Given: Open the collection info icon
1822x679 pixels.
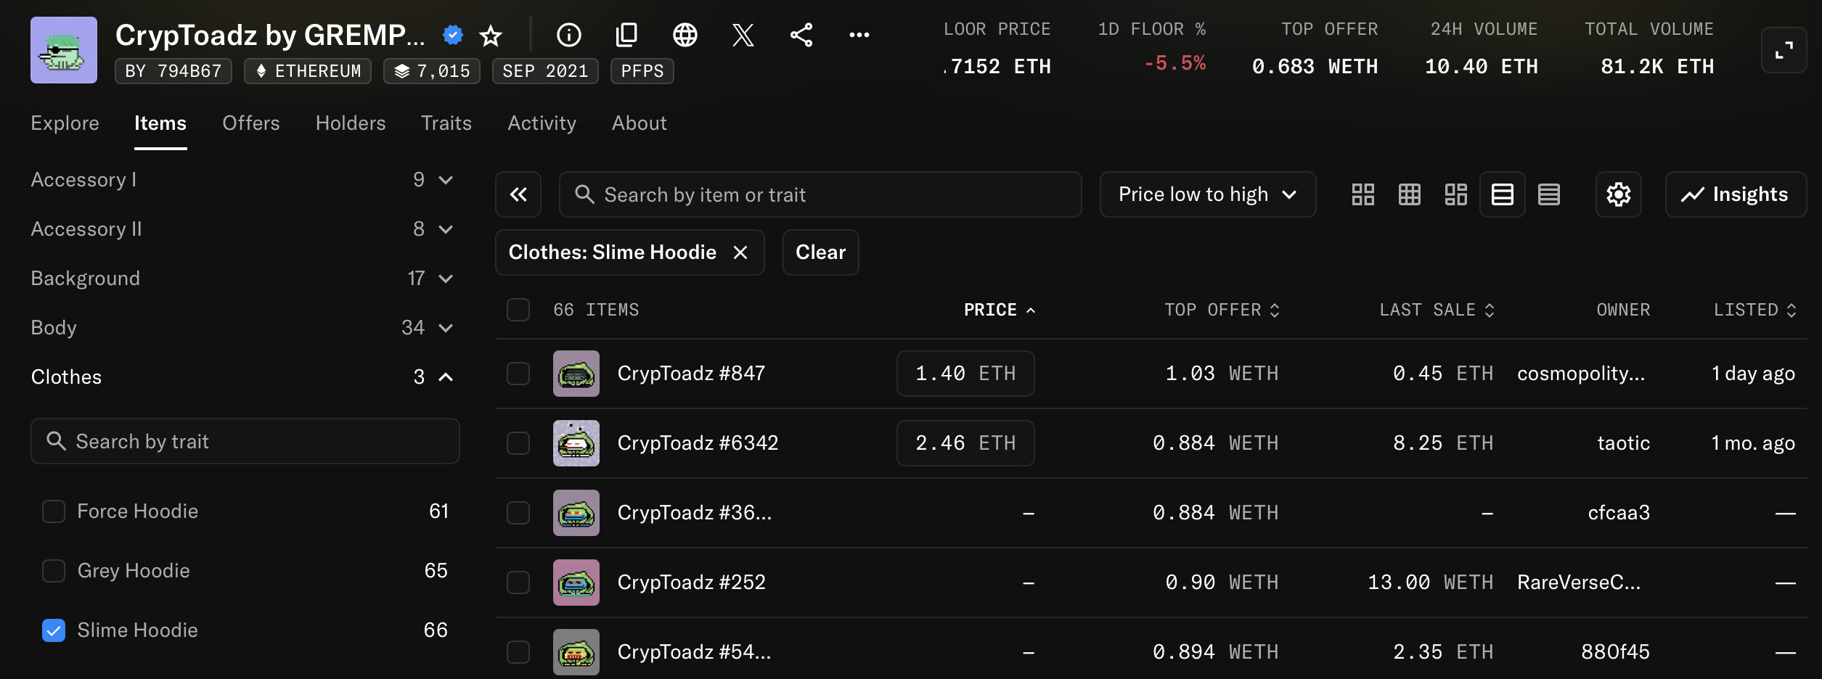Looking at the screenshot, I should (x=568, y=35).
